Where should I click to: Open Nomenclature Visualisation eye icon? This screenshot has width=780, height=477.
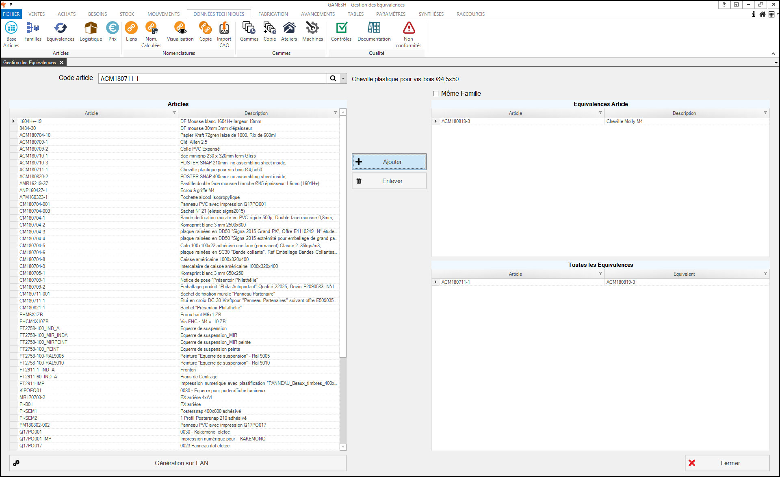180,28
